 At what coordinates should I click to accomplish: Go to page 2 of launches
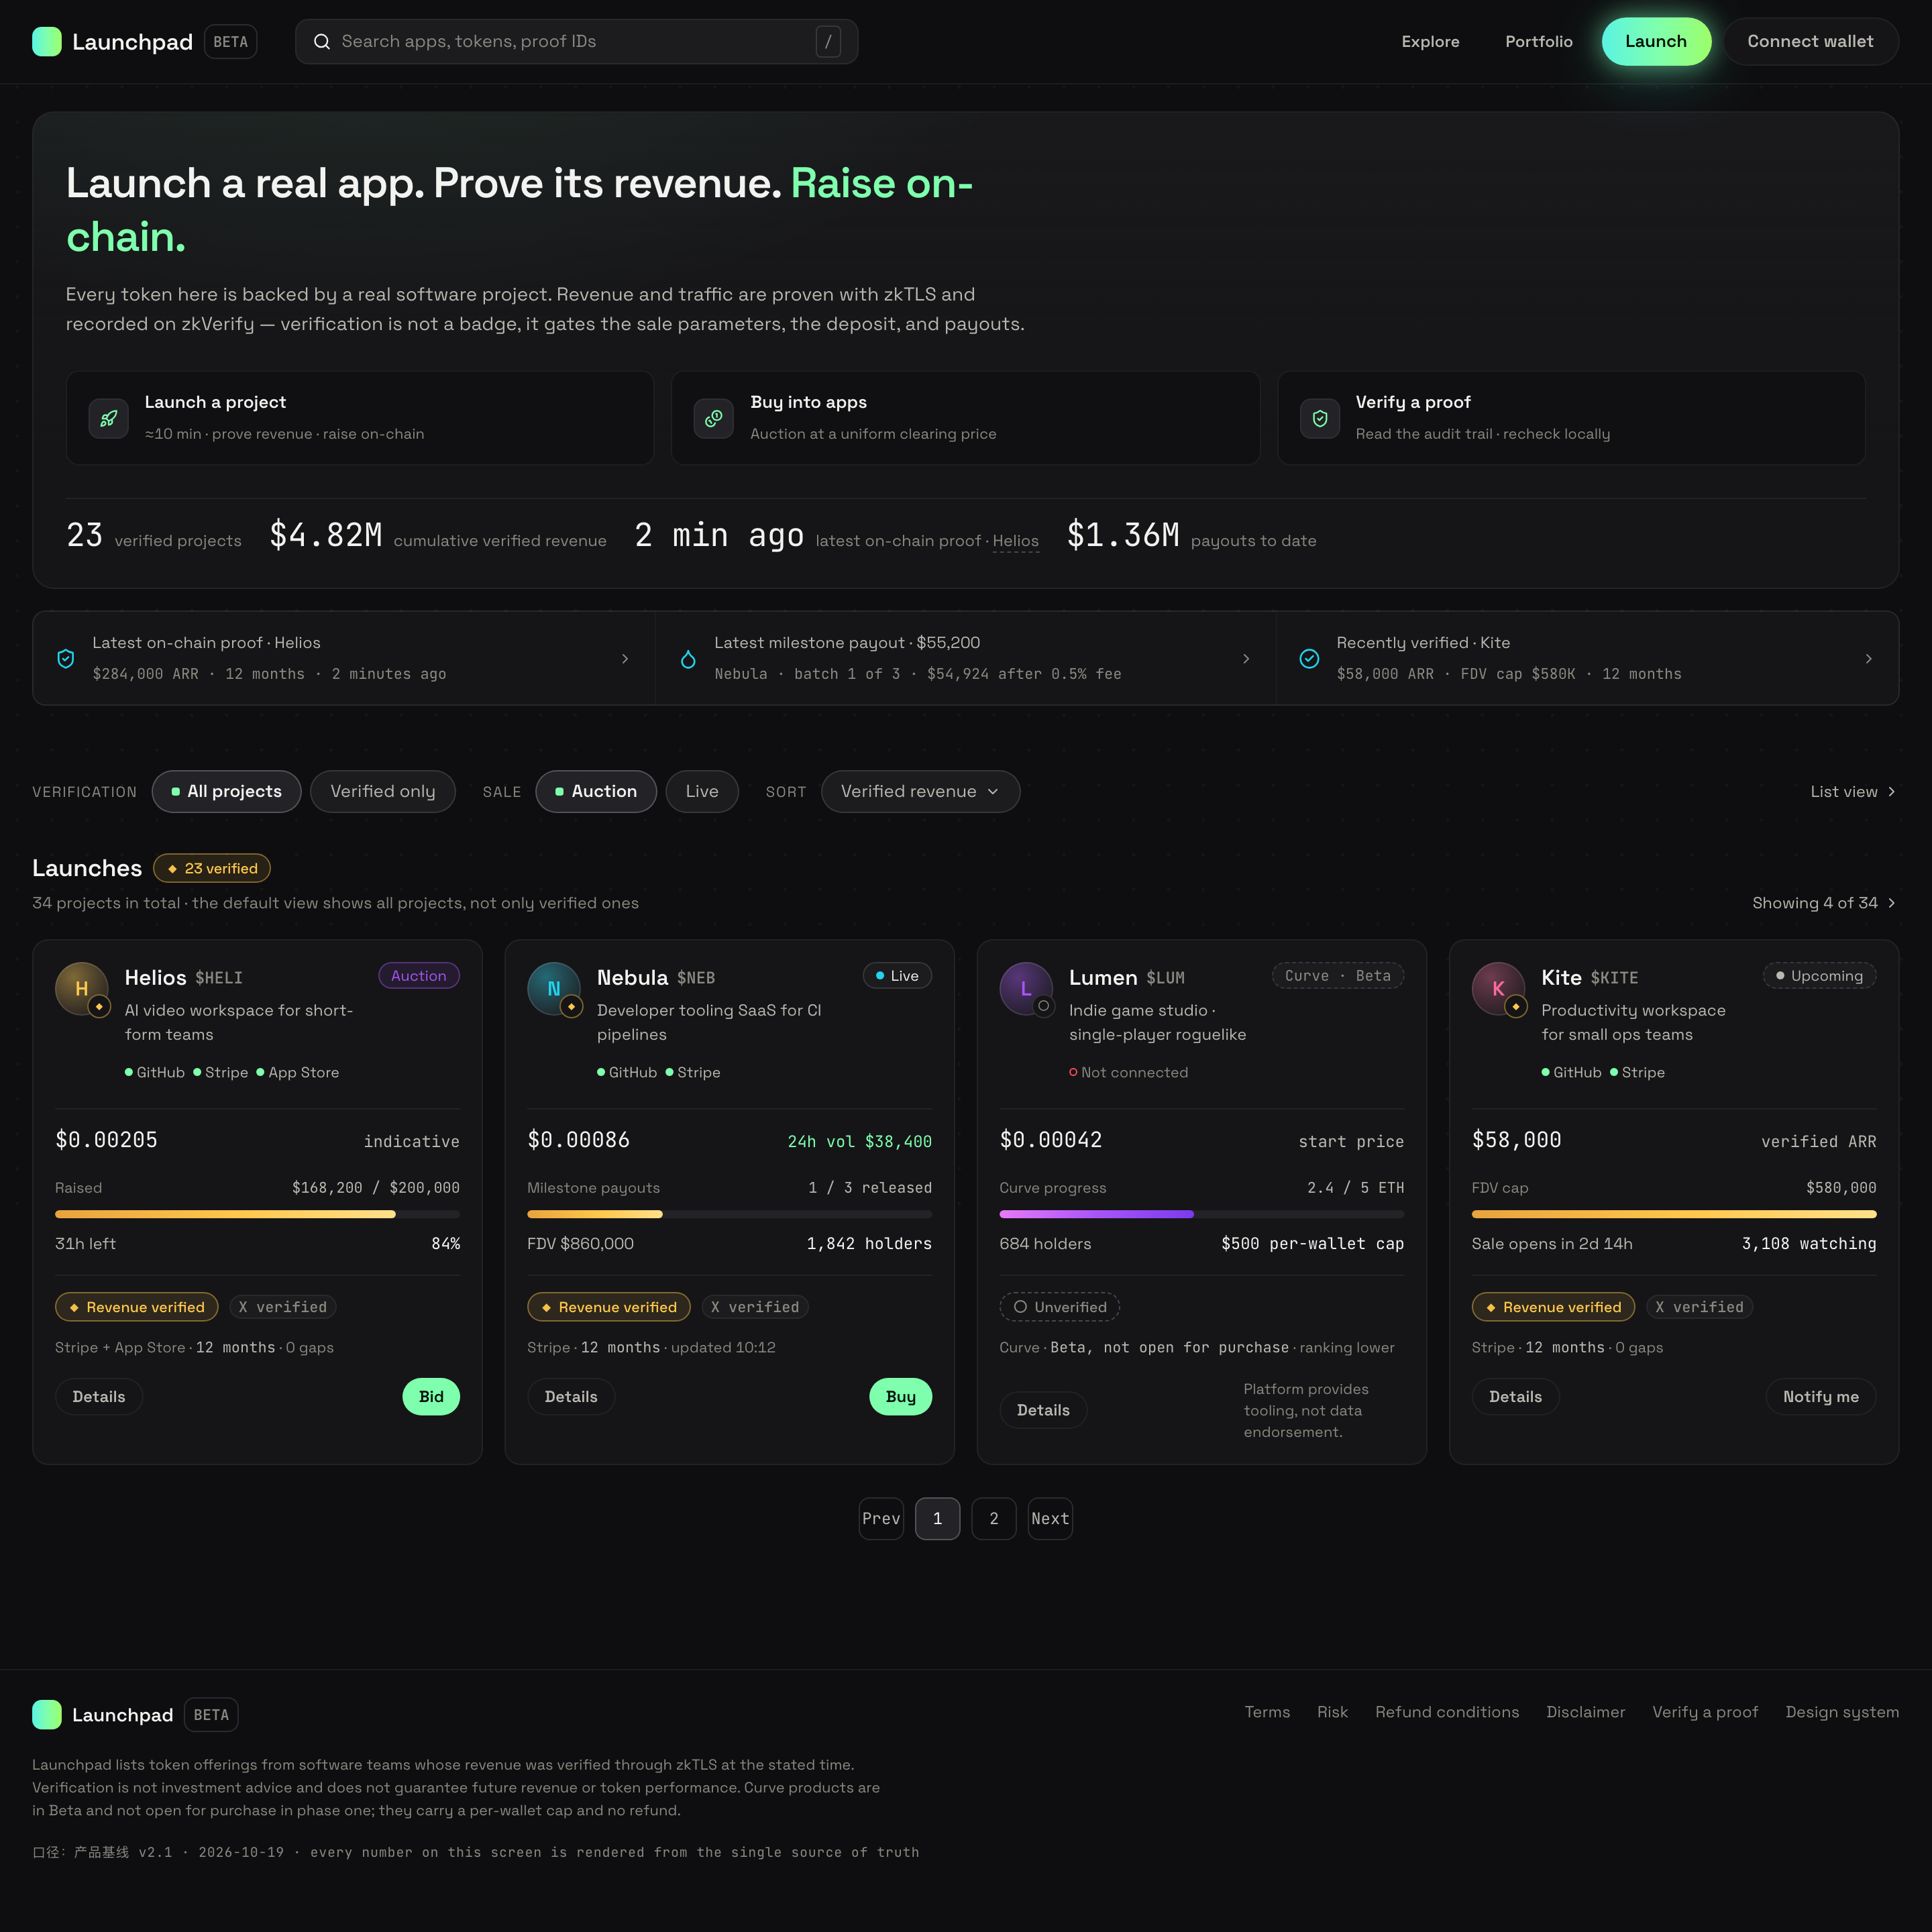(994, 1518)
